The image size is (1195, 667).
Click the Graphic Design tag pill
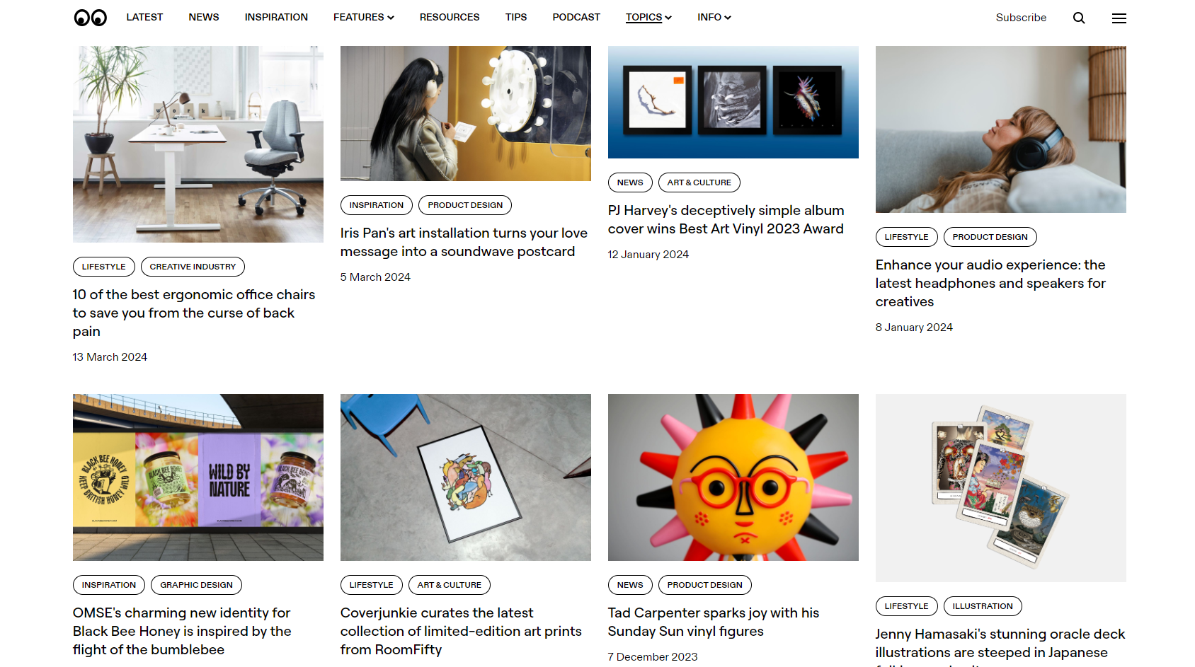pyautogui.click(x=196, y=585)
